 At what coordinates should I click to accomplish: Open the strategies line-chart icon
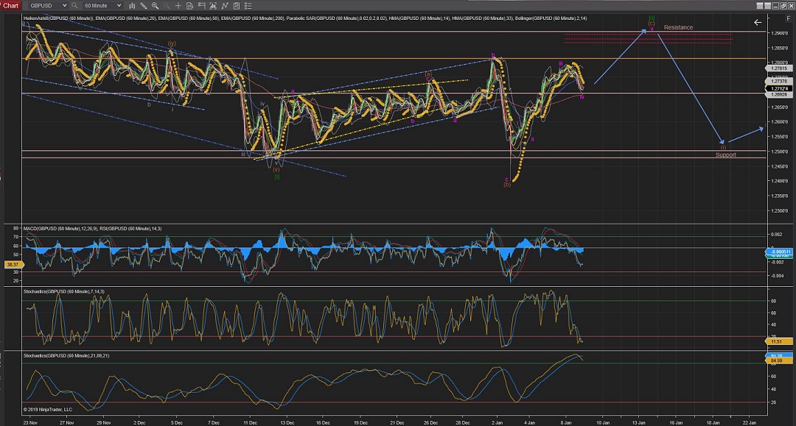click(225, 6)
